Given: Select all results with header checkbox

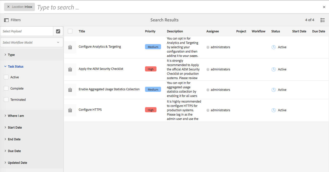Looking at the screenshot, I should [70, 31].
